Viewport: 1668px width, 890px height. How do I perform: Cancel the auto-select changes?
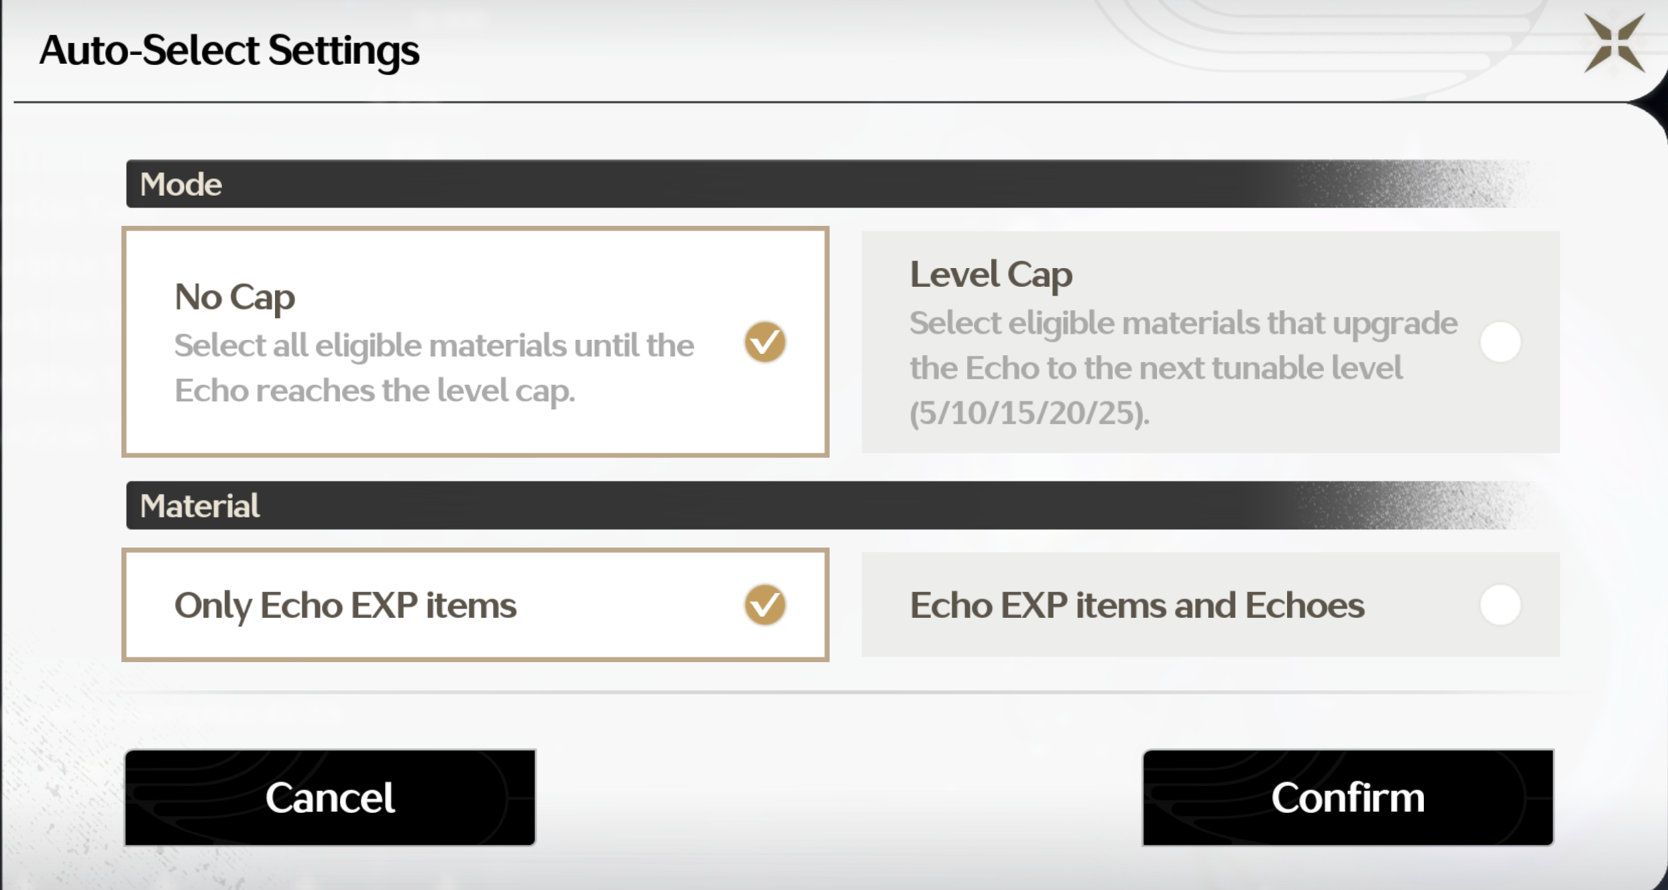coord(330,798)
